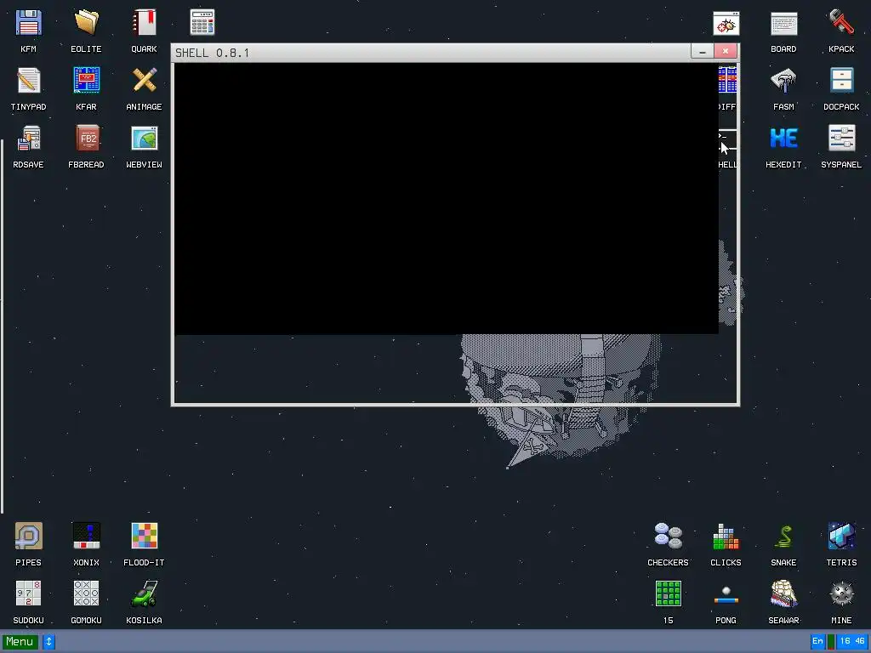Screen dimensions: 871x653
Task: Launch the HEXEDIT icon
Action: pyautogui.click(x=783, y=139)
